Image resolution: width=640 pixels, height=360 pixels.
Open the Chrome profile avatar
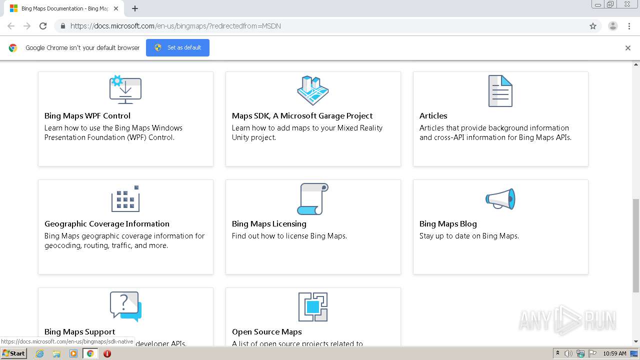(613, 26)
